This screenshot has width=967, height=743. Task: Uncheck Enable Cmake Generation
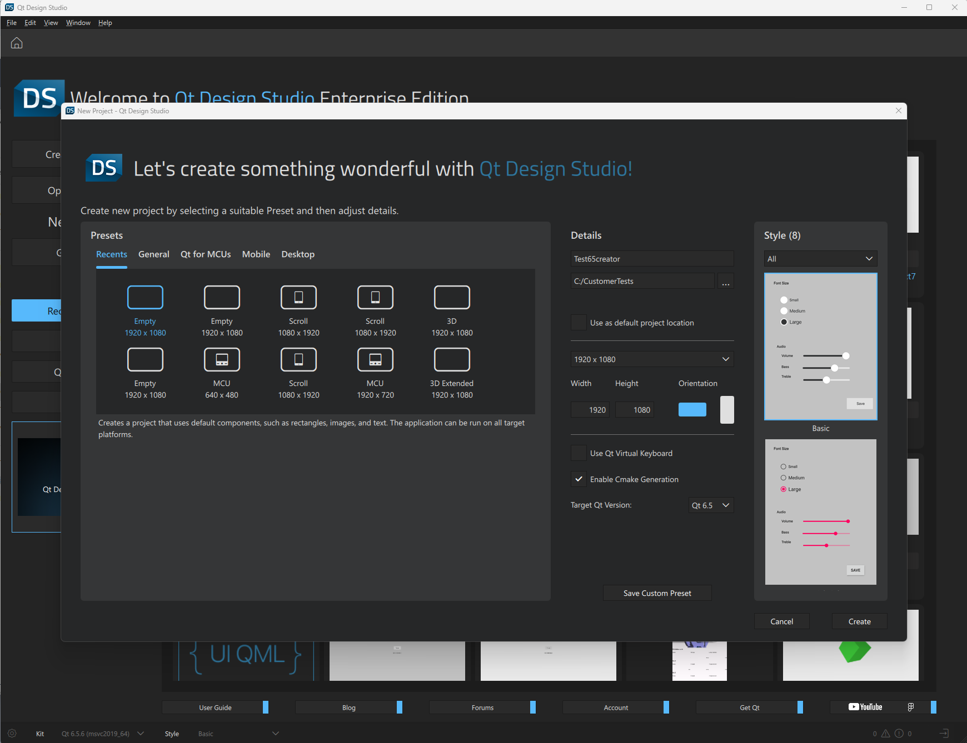pos(579,479)
